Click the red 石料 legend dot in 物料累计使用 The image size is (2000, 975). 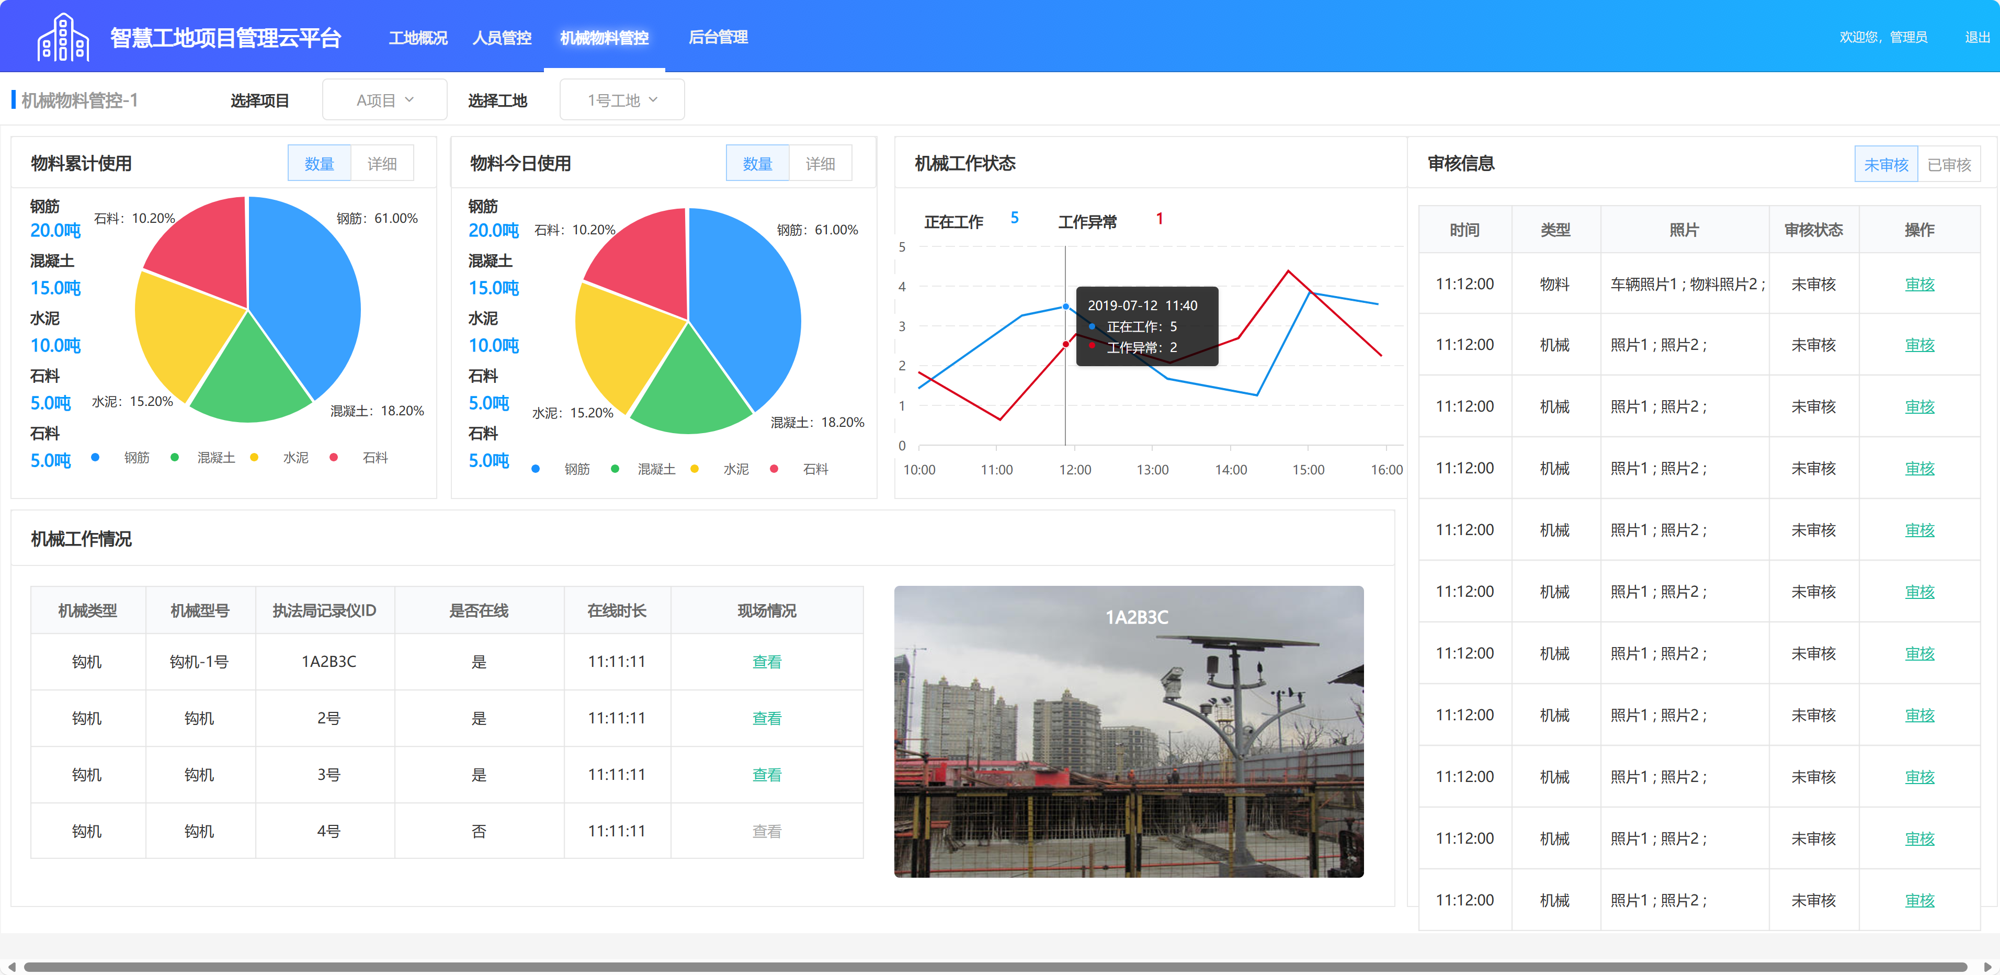coord(333,457)
